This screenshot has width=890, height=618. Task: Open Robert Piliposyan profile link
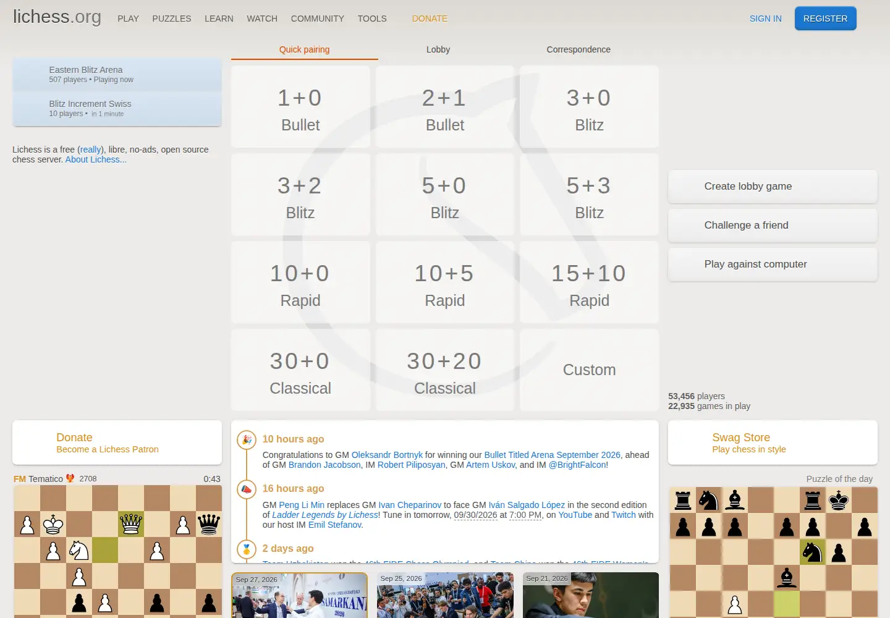411,465
